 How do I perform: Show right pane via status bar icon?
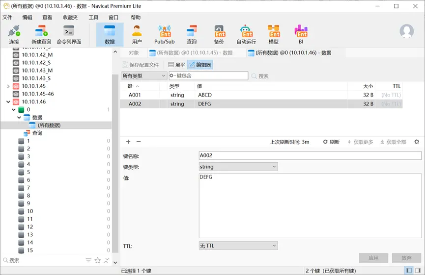(418, 271)
